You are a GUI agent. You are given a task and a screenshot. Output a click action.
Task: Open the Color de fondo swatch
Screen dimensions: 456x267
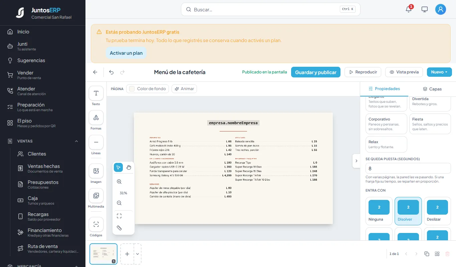click(148, 89)
